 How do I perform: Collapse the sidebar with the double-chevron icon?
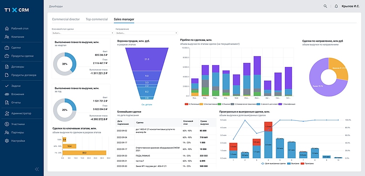[37, 169]
